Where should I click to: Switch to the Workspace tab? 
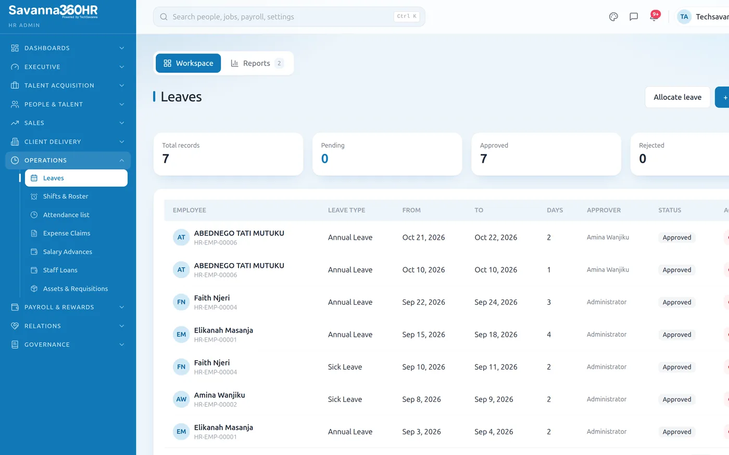tap(188, 63)
